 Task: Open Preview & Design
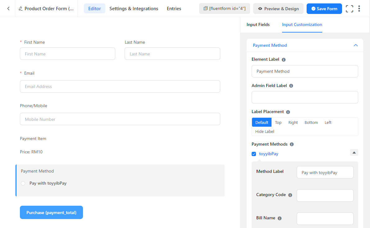coord(278,9)
